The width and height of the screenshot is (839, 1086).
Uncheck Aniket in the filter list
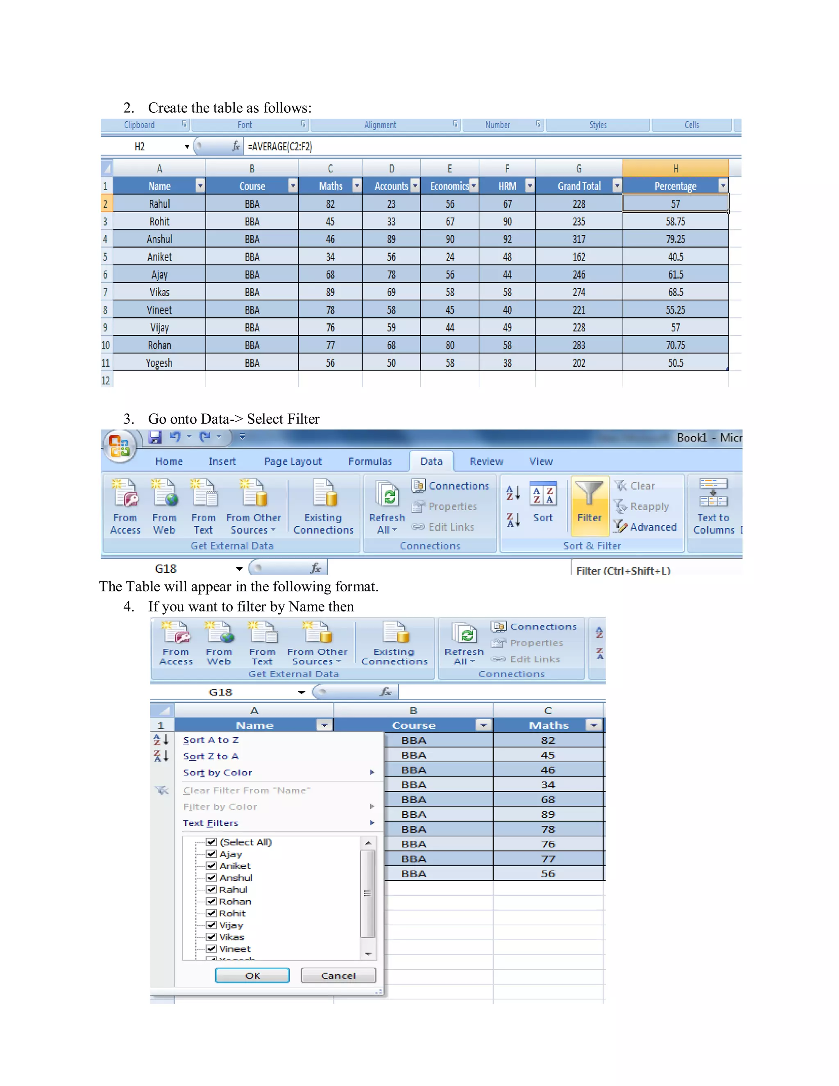tap(211, 866)
